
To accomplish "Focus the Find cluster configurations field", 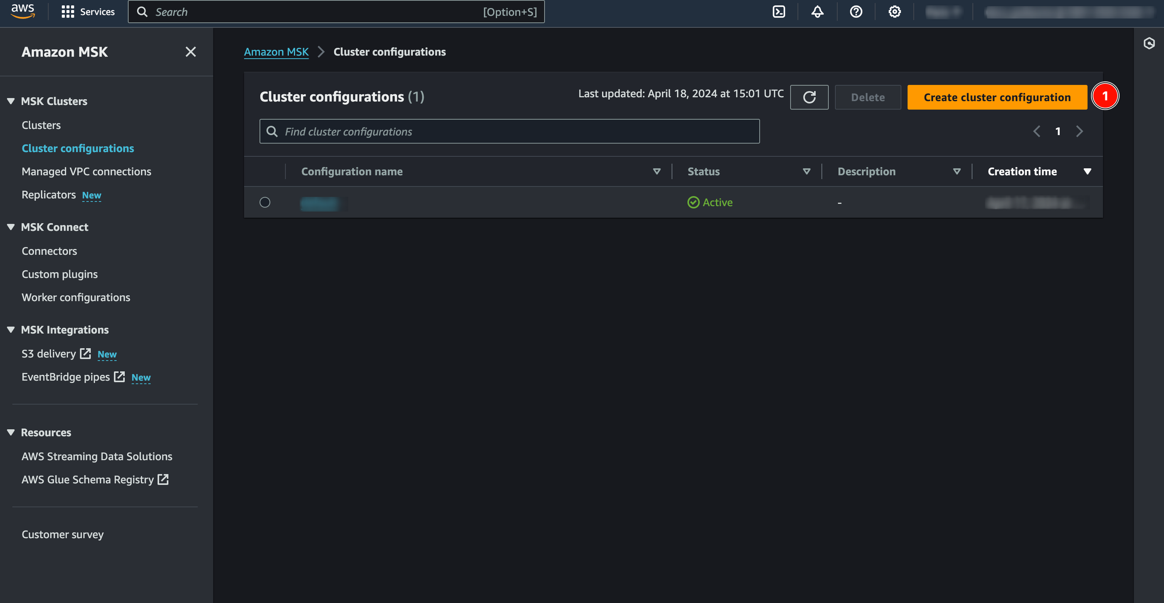I will coord(509,131).
